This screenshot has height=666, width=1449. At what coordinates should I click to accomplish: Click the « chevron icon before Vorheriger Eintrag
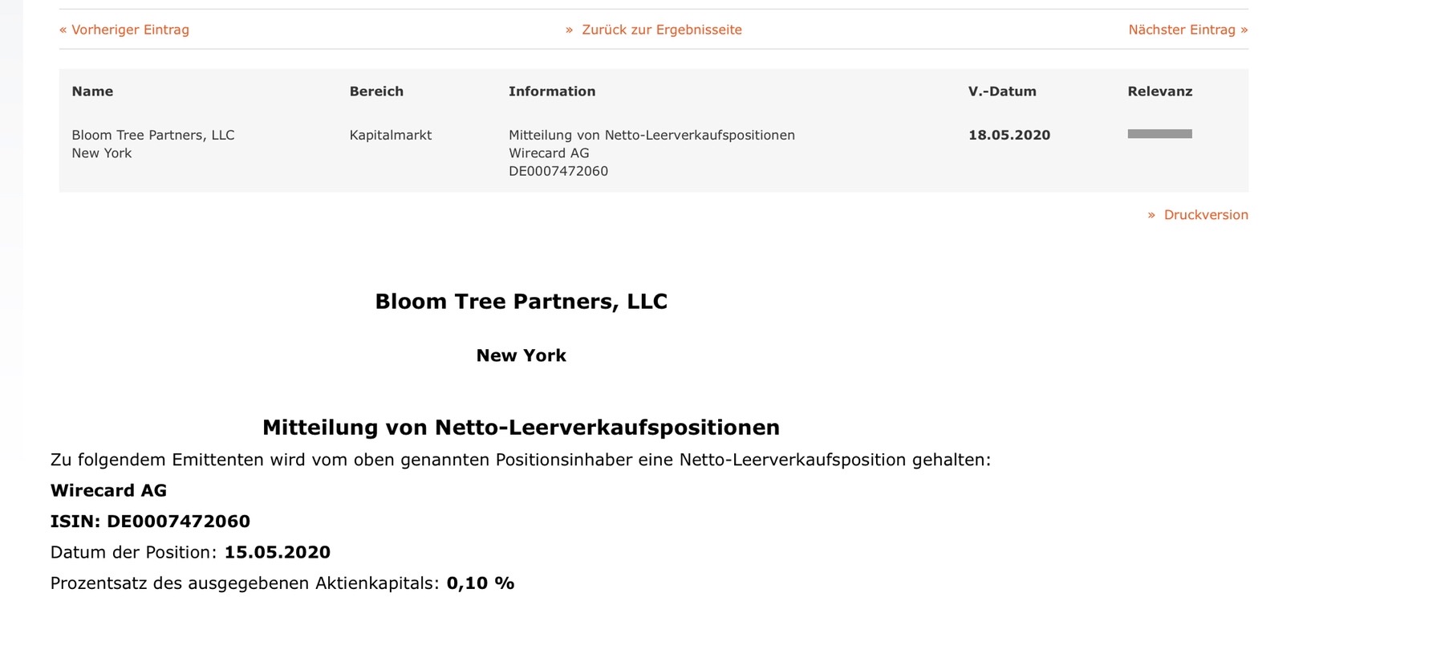point(65,30)
